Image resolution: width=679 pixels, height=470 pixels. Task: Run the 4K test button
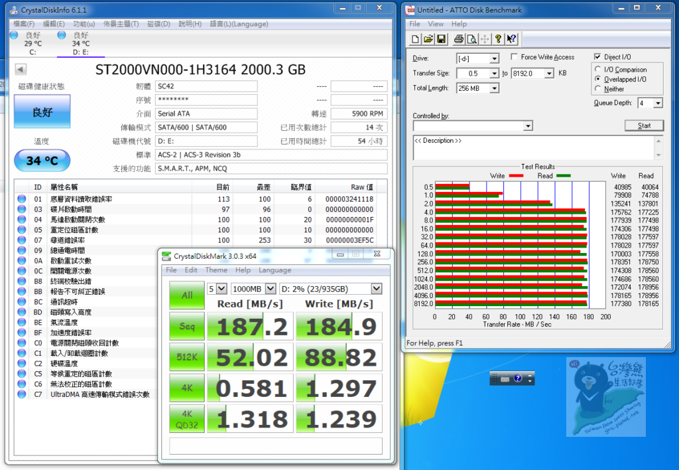pos(187,388)
